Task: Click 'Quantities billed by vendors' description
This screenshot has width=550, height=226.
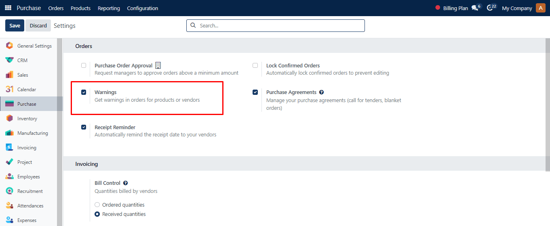Action: coord(126,191)
